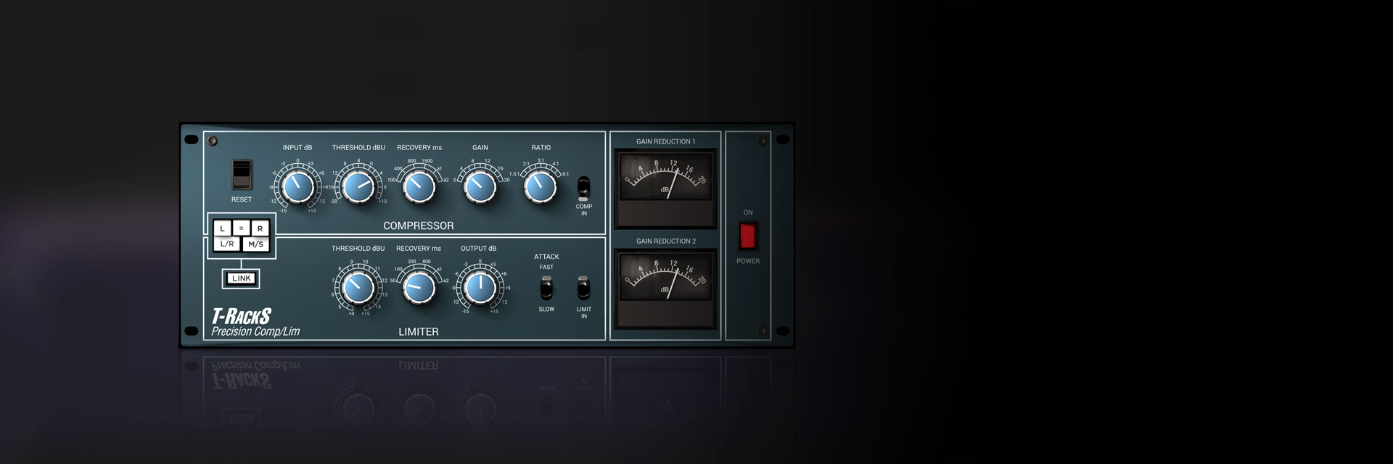This screenshot has height=464, width=1393.
Task: Toggle the LINK button
Action: tap(241, 278)
